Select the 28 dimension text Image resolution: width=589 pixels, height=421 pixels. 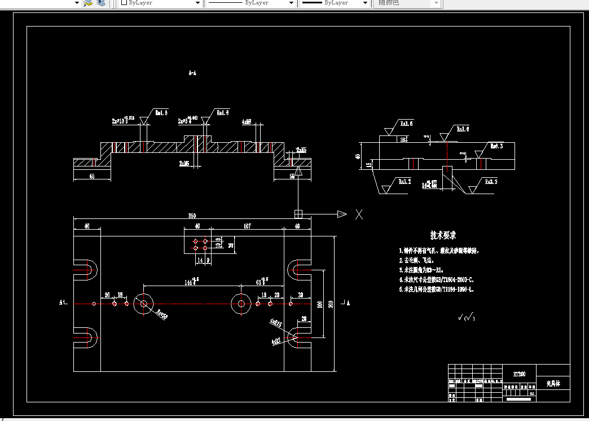click(304, 319)
